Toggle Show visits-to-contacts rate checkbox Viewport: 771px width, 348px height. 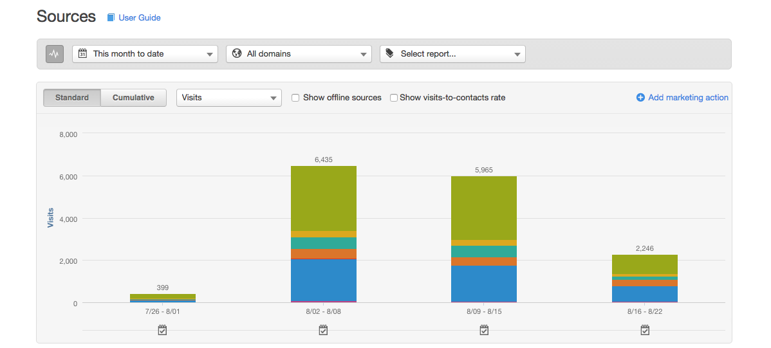pos(394,98)
